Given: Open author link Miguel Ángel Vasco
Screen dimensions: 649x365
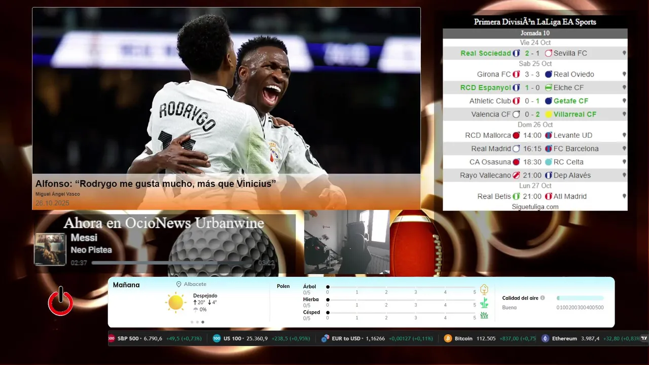Looking at the screenshot, I should [x=57, y=194].
